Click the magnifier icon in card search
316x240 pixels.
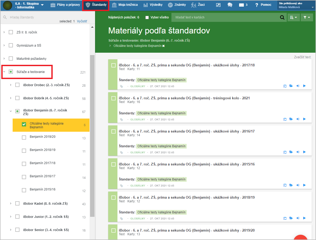pyautogui.click(x=282, y=18)
